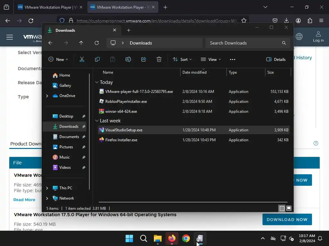The image size is (329, 246).
Task: Click the Rename icon in Explorer toolbar
Action: tap(128, 59)
